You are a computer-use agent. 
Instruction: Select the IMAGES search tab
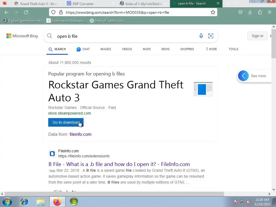tap(106, 49)
